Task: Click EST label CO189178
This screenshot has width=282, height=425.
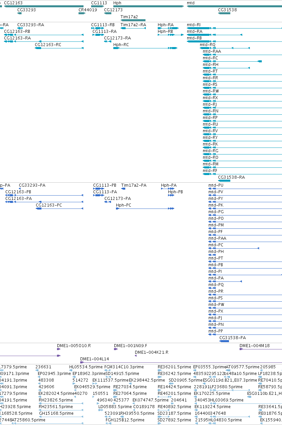Action: tap(144, 407)
